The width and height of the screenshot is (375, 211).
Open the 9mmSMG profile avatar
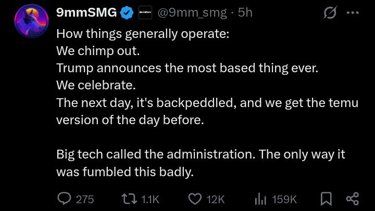click(x=31, y=21)
